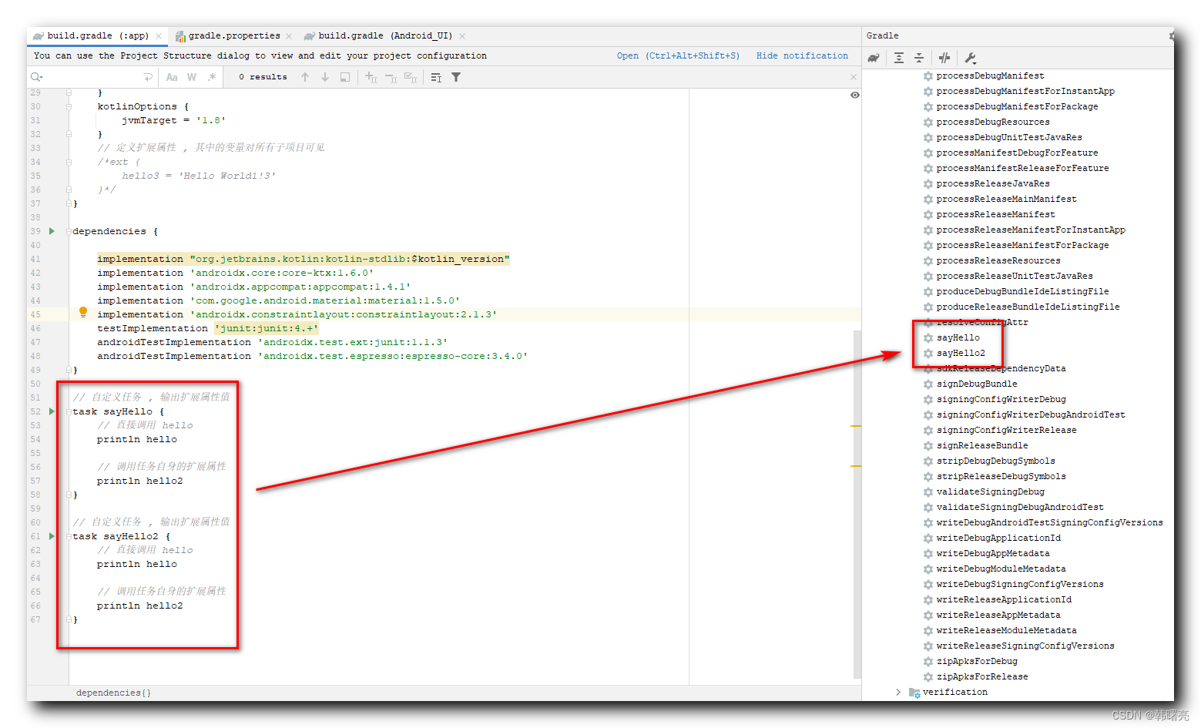
Task: Close the build.gradle (Android_UI) tab
Action: (462, 36)
